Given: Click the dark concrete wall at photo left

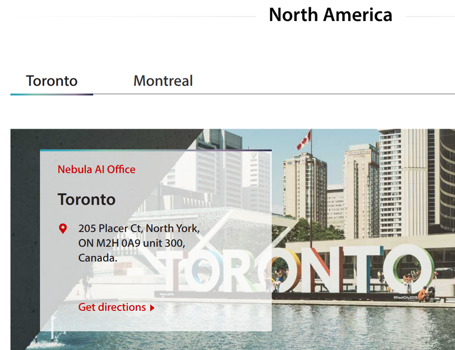Looking at the screenshot, I should (x=25, y=232).
